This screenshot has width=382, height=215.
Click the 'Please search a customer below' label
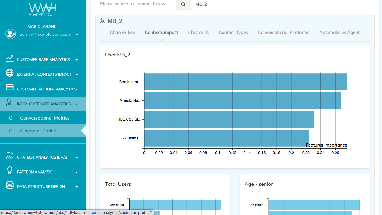pos(133,4)
